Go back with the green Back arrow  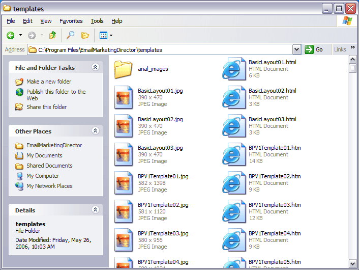11,35
